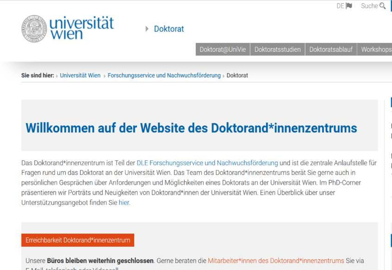Open the Doktorat@UniVie menu

pyautogui.click(x=223, y=49)
